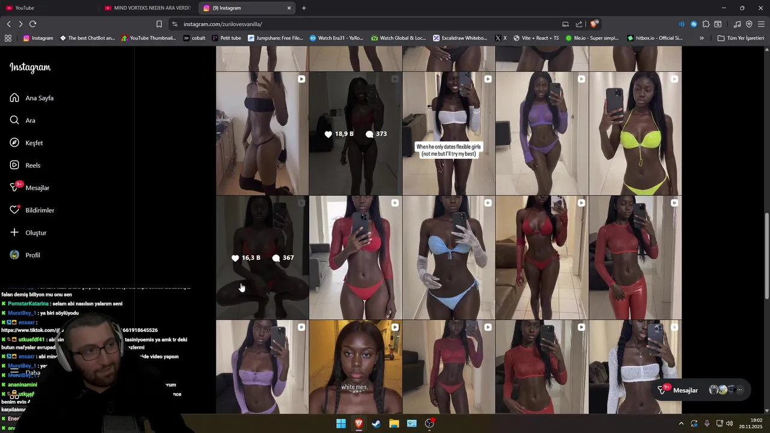The height and width of the screenshot is (433, 770).
Task: Open the Ara search panel
Action: pos(23,120)
